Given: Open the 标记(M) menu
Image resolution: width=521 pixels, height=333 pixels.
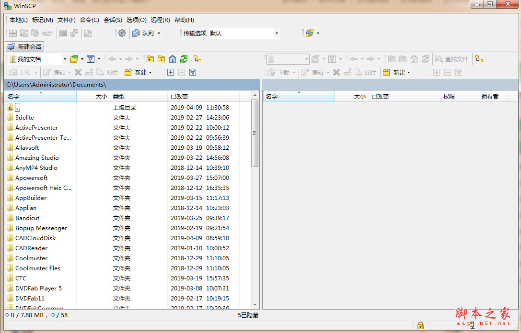Looking at the screenshot, I should tap(43, 20).
